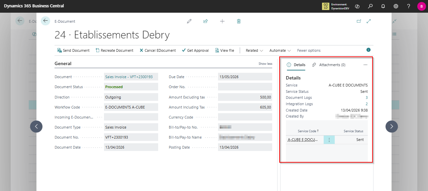Open the search magnifier icon
This screenshot has height=191, width=428.
click(x=370, y=6)
